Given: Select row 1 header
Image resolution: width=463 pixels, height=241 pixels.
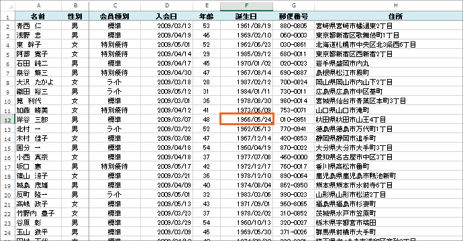Looking at the screenshot, I should point(7,17).
